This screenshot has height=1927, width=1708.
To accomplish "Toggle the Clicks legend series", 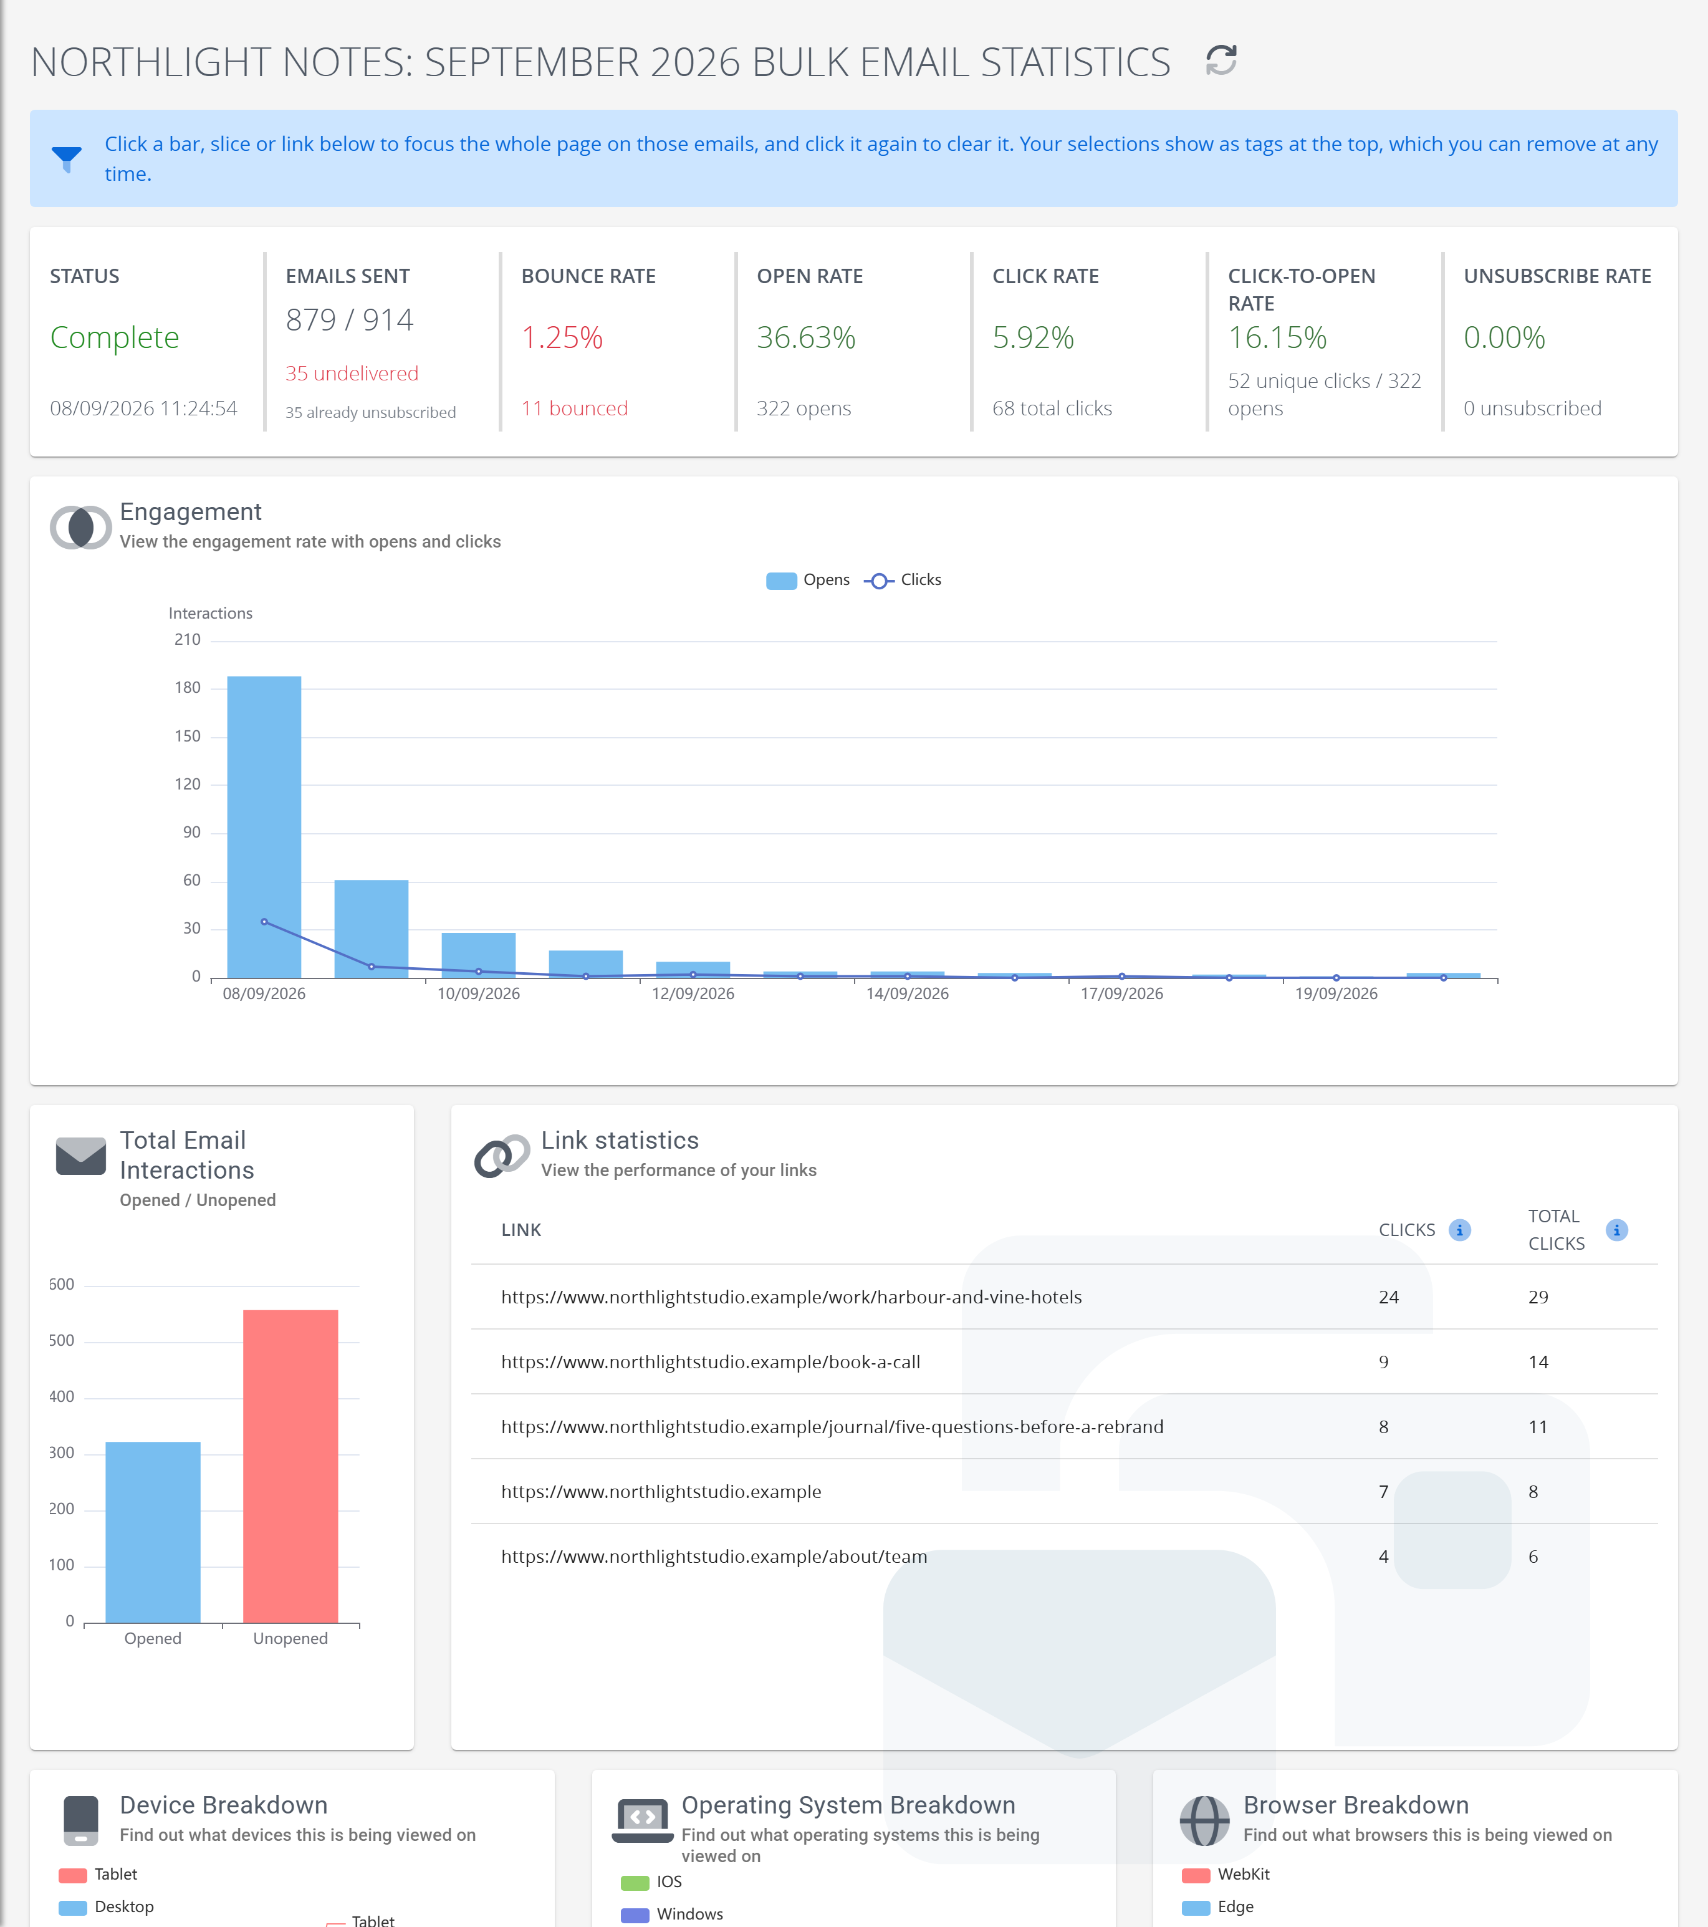I will pyautogui.click(x=903, y=580).
